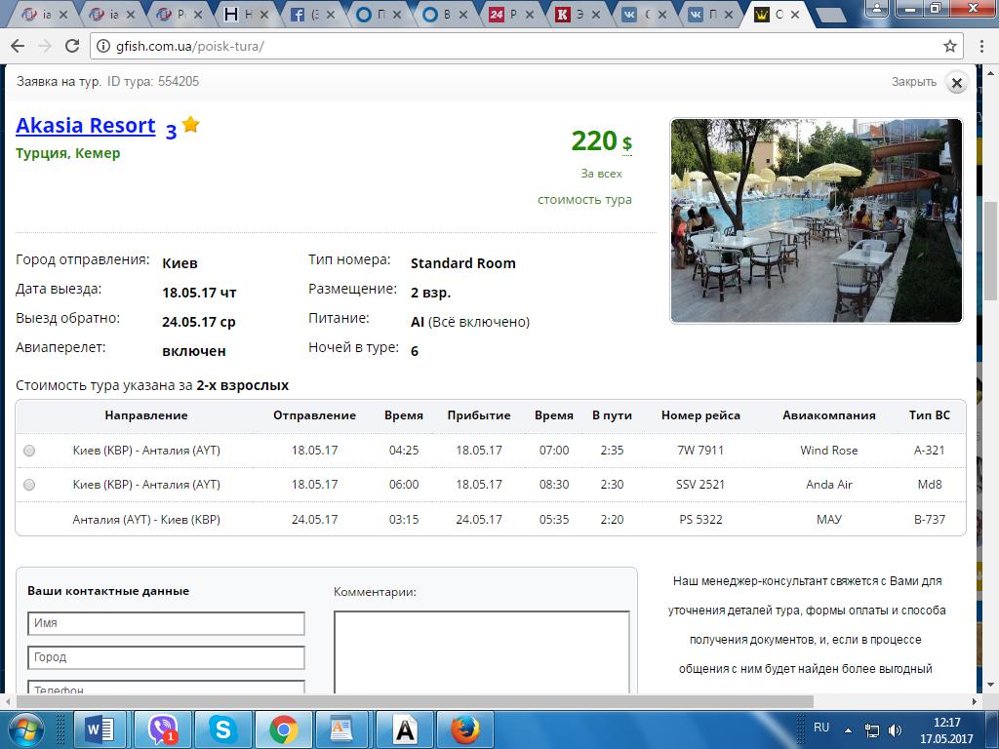Close the tour request with the X icon
This screenshot has height=749, width=999.
957,83
